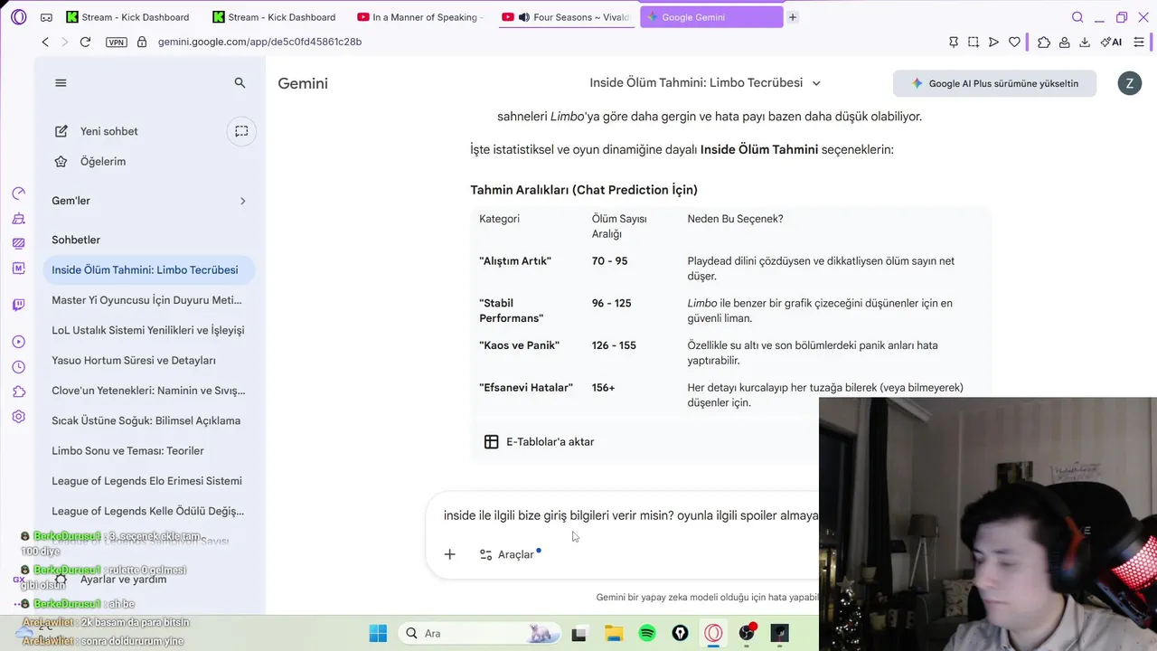Viewport: 1157px width, 651px height.
Task: Expand the Gem'ler section arrow
Action: click(x=242, y=201)
